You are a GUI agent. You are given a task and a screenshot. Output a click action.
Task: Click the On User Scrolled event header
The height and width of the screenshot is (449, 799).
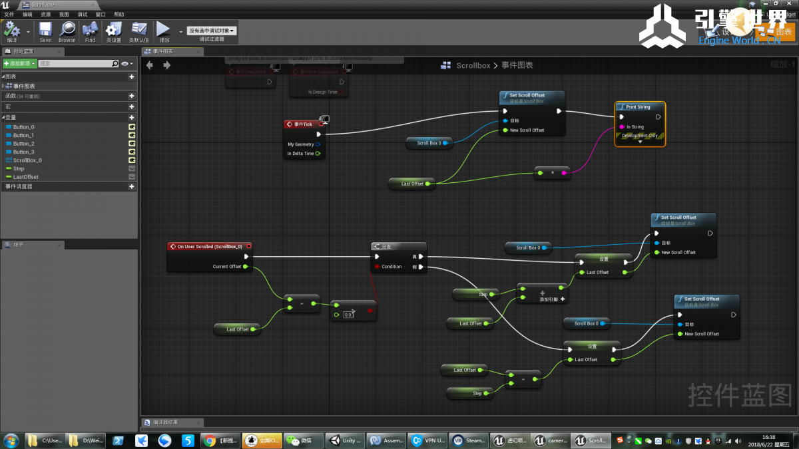(209, 246)
